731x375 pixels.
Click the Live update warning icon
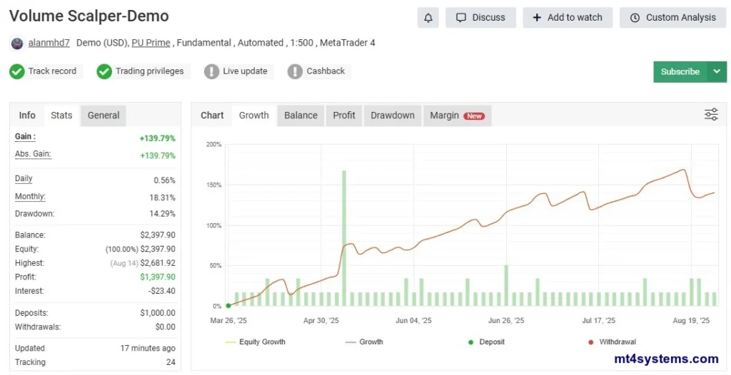click(x=211, y=71)
